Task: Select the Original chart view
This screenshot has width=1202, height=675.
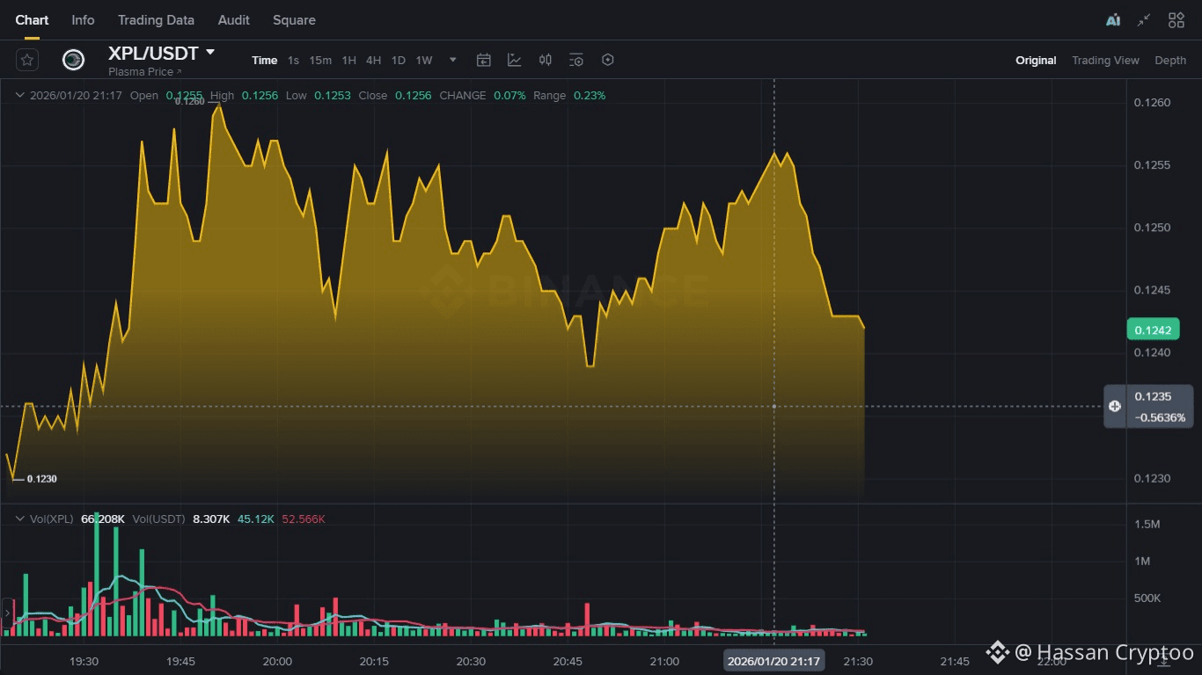Action: point(1036,60)
